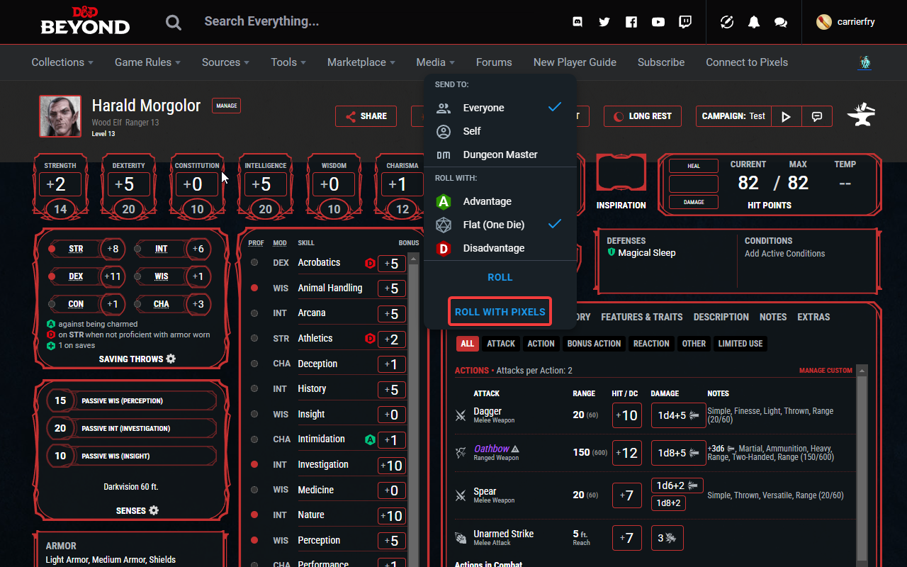Take a Long Rest

click(x=642, y=116)
